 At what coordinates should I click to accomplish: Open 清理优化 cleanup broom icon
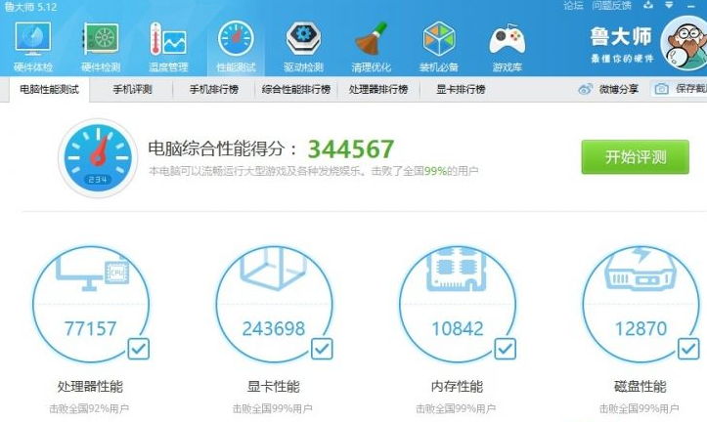371,39
